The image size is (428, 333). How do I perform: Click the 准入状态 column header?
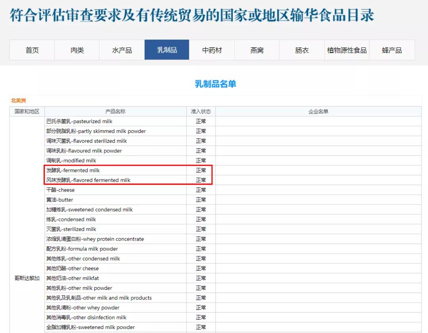click(201, 111)
